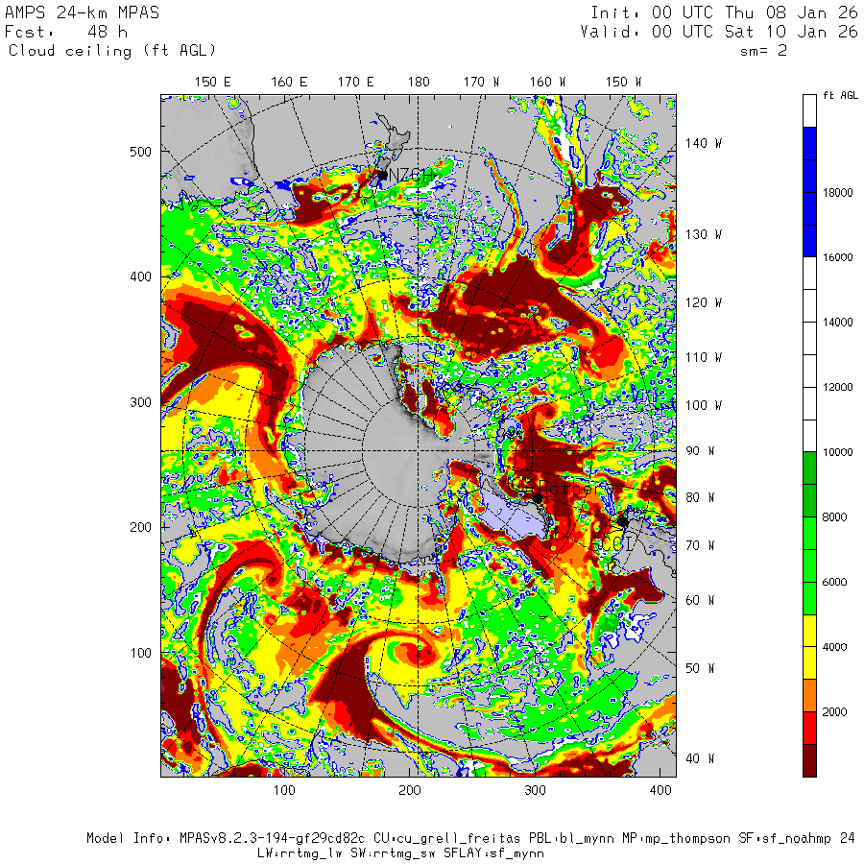This screenshot has width=864, height=864.
Task: Click the 'sm= 2' smoothing label
Action: [763, 51]
